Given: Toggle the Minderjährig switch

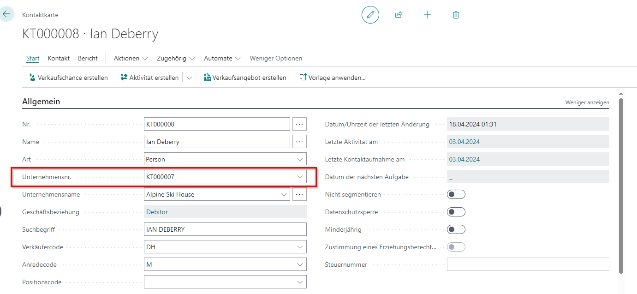Looking at the screenshot, I should (456, 229).
